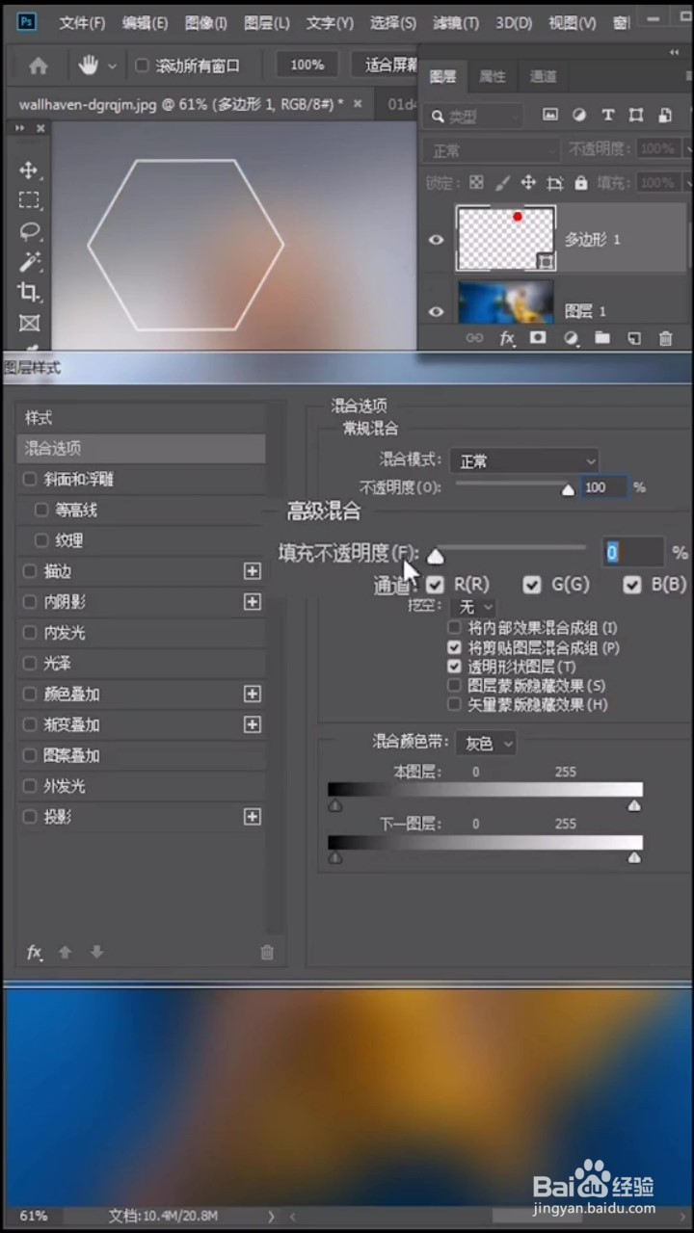Viewport: 694px width, 1233px height.
Task: Create new group folder icon
Action: [602, 338]
